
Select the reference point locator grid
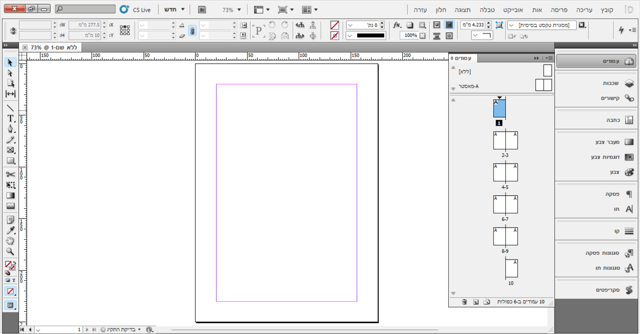[125, 30]
